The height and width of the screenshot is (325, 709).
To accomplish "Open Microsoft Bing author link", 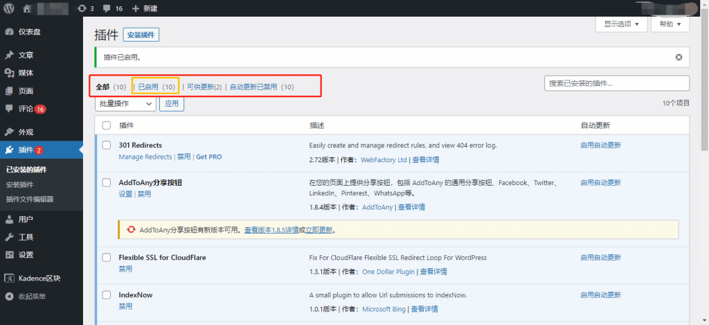I will pos(384,309).
